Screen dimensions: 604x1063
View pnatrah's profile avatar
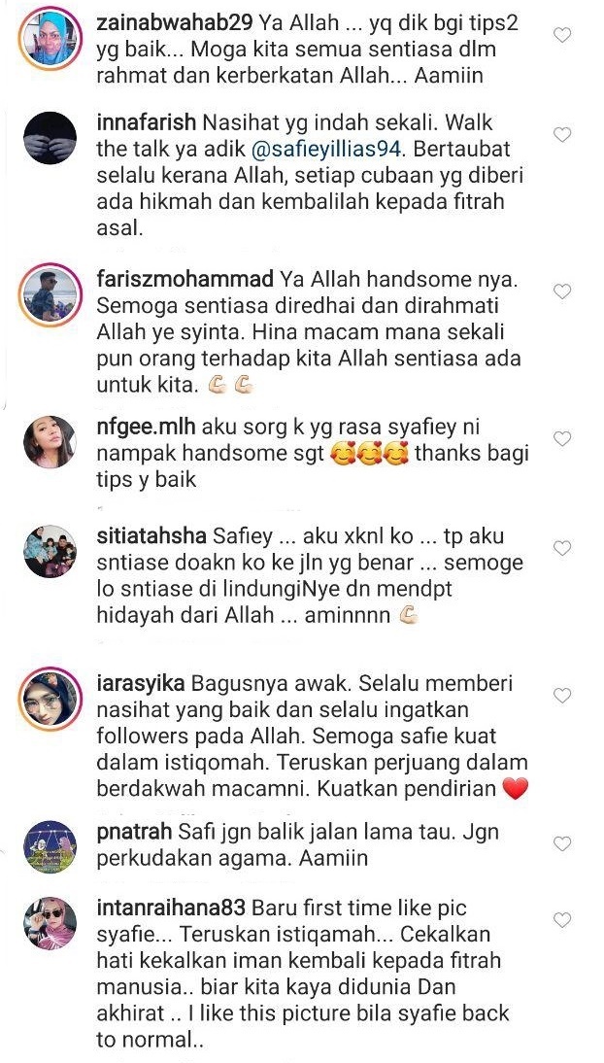tap(50, 846)
